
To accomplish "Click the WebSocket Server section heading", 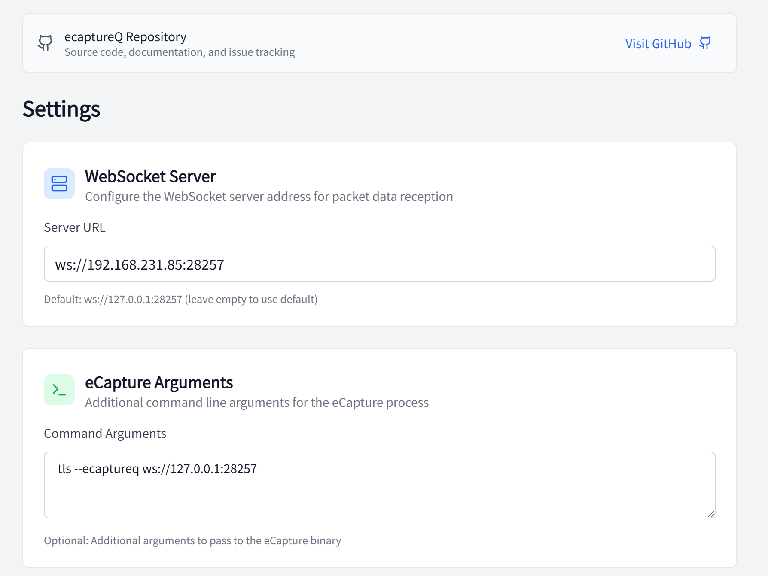I will (x=150, y=176).
